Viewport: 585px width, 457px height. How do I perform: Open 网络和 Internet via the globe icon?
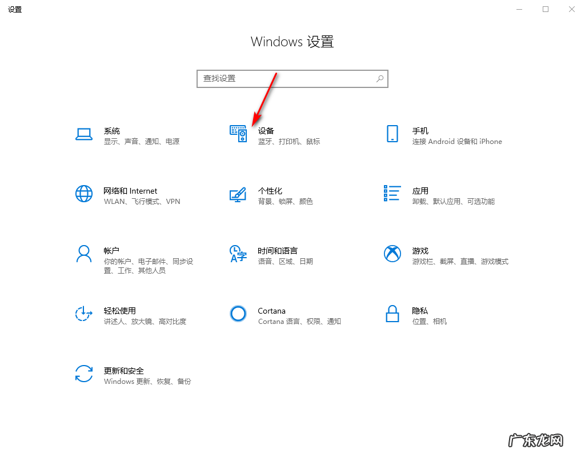pos(84,194)
